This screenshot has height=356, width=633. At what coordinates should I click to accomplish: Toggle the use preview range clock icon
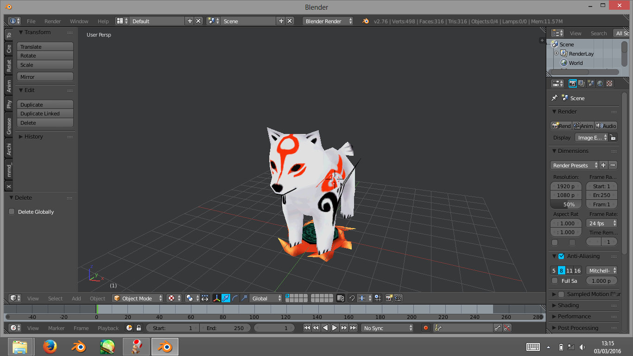[x=129, y=328]
